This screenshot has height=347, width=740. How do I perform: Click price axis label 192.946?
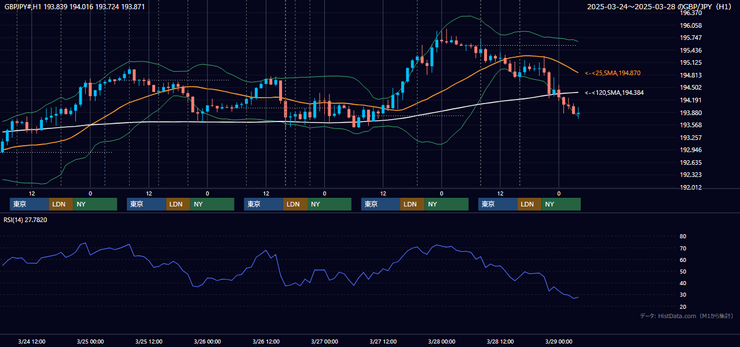pos(691,150)
